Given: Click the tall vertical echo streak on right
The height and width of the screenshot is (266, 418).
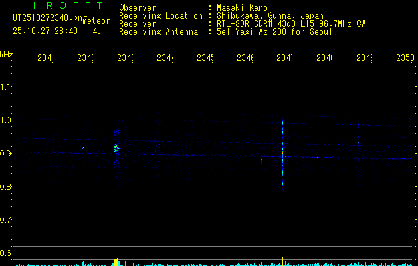Looking at the screenshot, I should coord(282,153).
